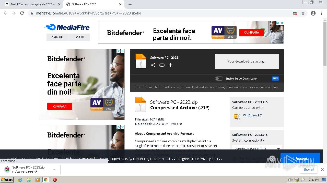
Task: Open the WinZip for PC link
Action: 252,115
